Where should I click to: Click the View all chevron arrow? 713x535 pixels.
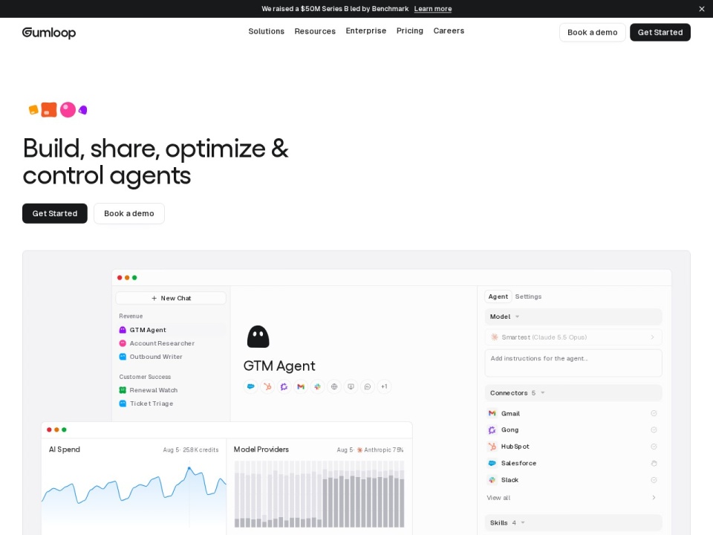[654, 498]
